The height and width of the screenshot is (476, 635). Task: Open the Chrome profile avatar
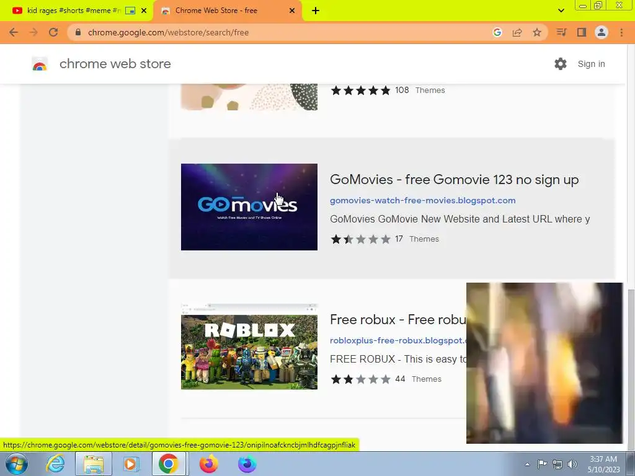coord(602,32)
